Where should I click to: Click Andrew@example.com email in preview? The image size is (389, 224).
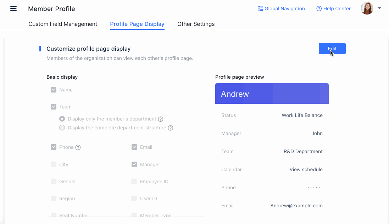(296, 206)
